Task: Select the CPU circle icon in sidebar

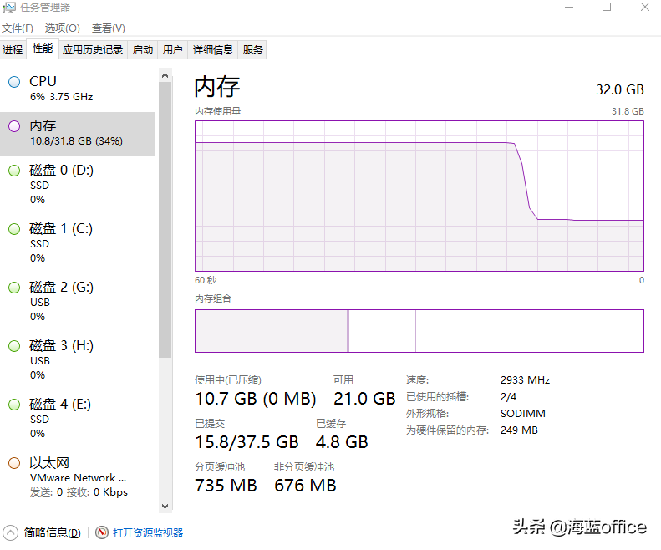Action: 14,82
